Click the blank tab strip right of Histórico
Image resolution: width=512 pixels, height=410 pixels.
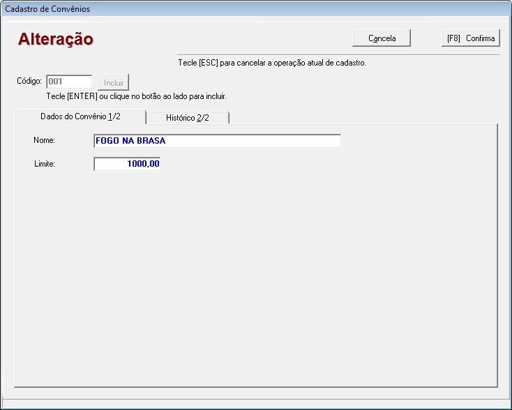point(363,117)
